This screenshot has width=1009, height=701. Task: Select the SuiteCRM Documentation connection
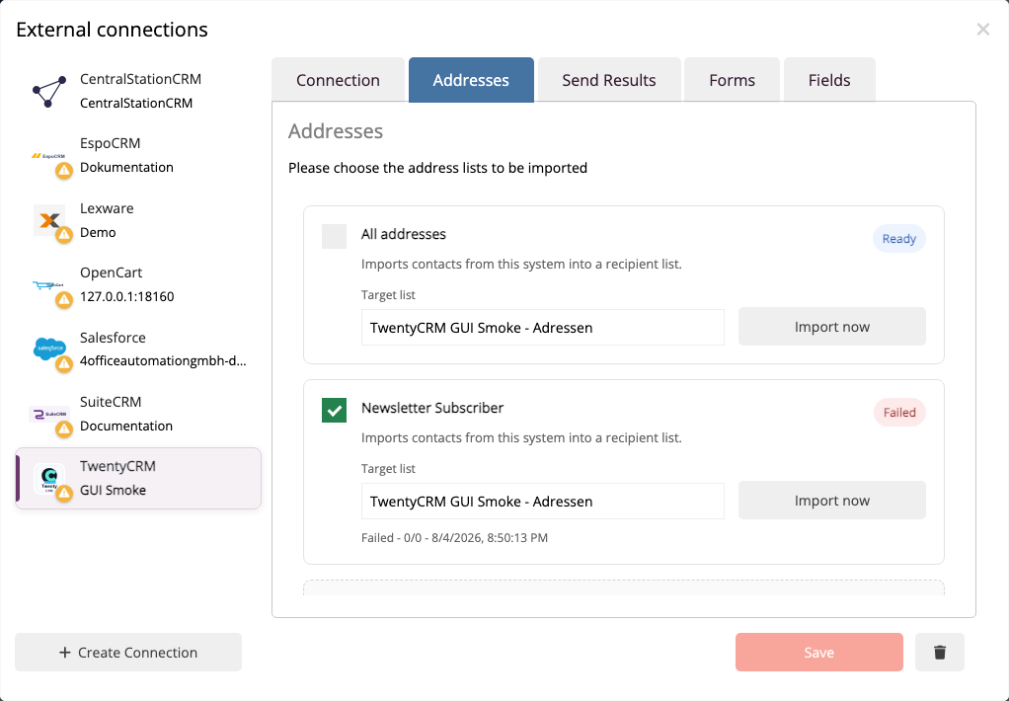138,414
